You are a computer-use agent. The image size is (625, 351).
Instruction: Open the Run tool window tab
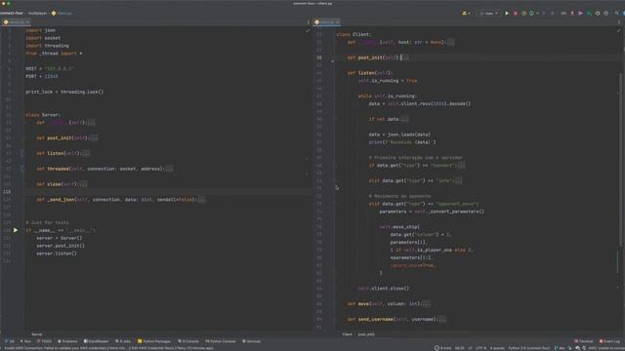(25, 341)
